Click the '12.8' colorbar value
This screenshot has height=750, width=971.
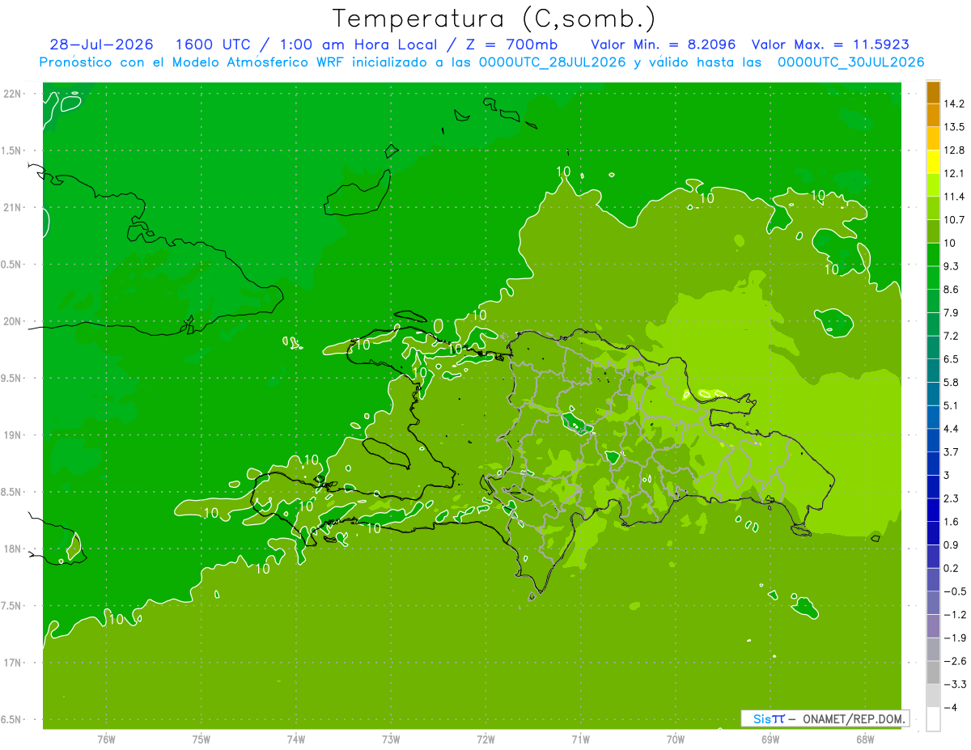click(x=953, y=150)
